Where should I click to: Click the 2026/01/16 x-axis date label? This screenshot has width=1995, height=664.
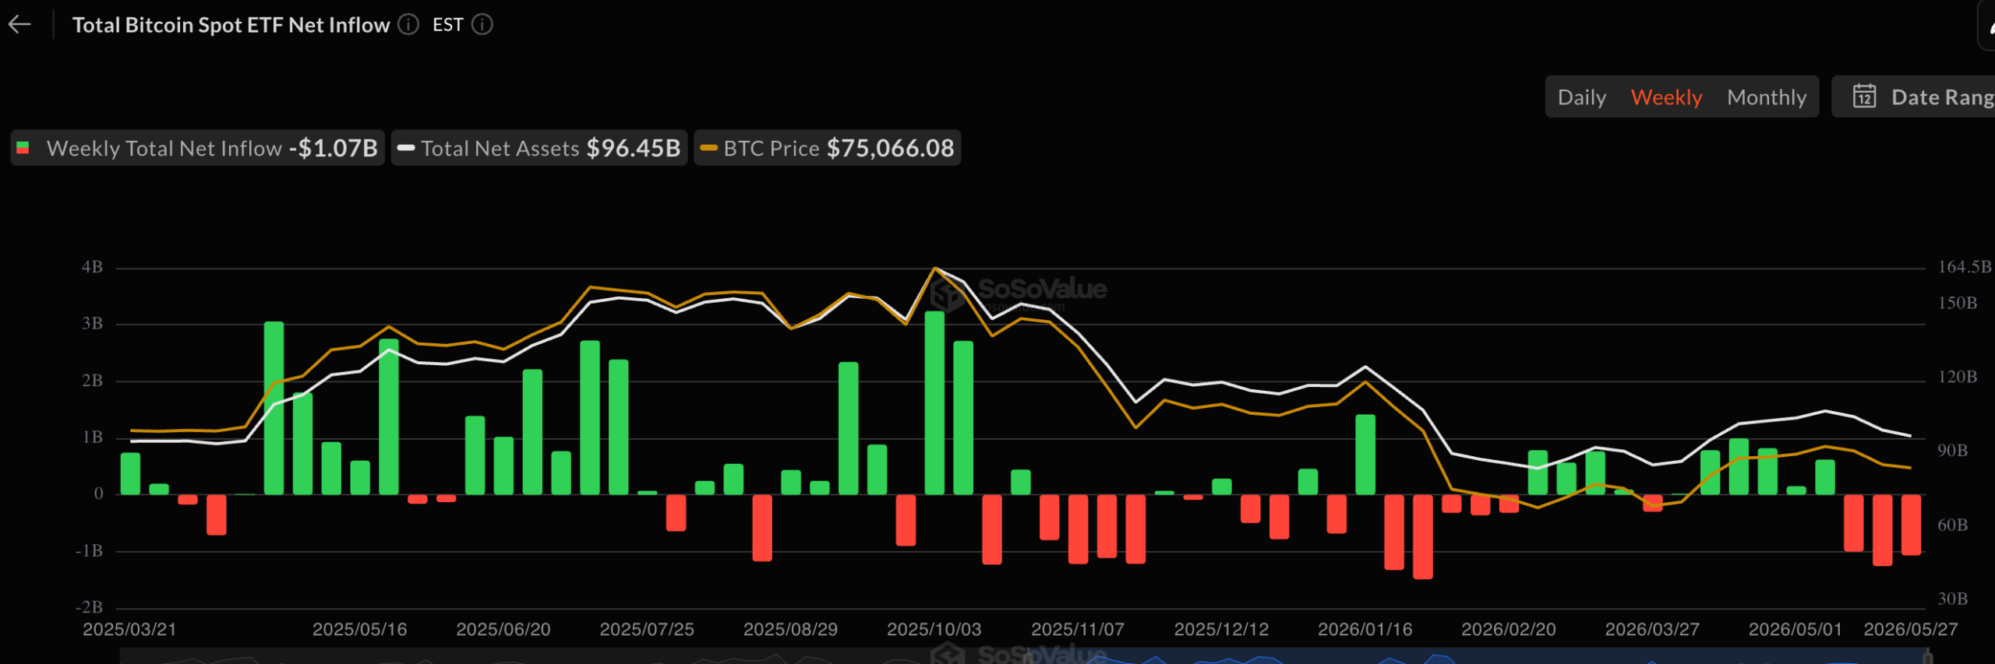pyautogui.click(x=1365, y=629)
